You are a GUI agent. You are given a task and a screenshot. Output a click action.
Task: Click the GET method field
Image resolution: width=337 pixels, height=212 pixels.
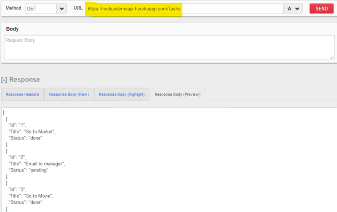click(41, 9)
